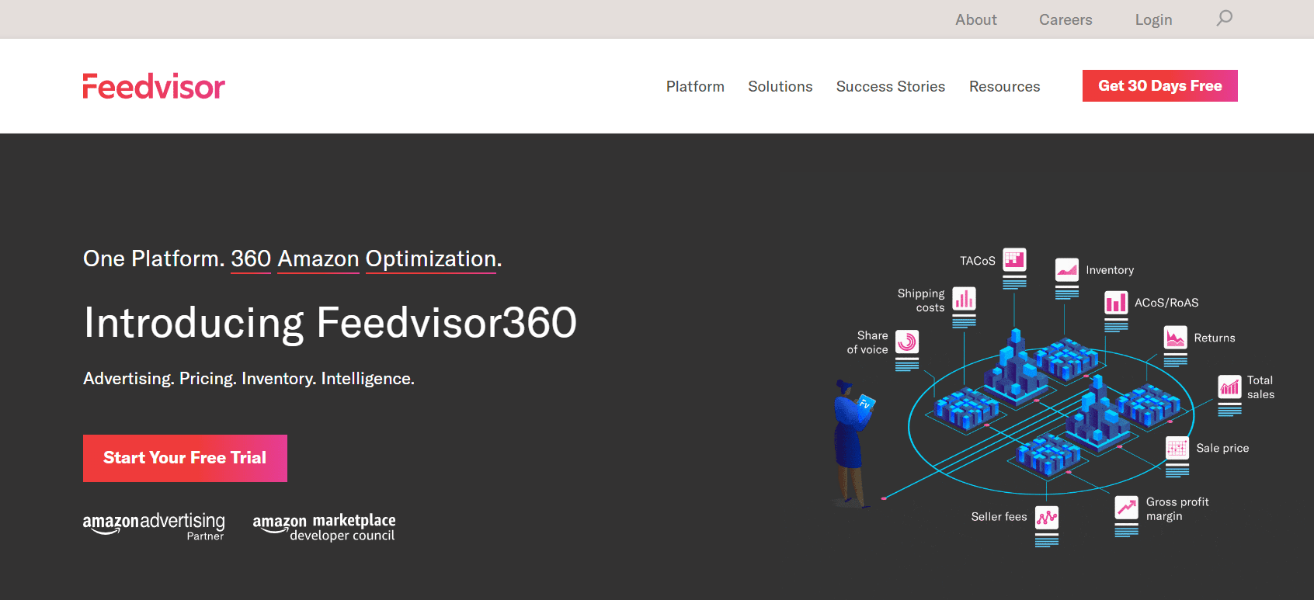Screen dimensions: 1314x600
Task: Click 'Advertising. Pricing. Inventory. Intelligence.' text
Action: 249,379
